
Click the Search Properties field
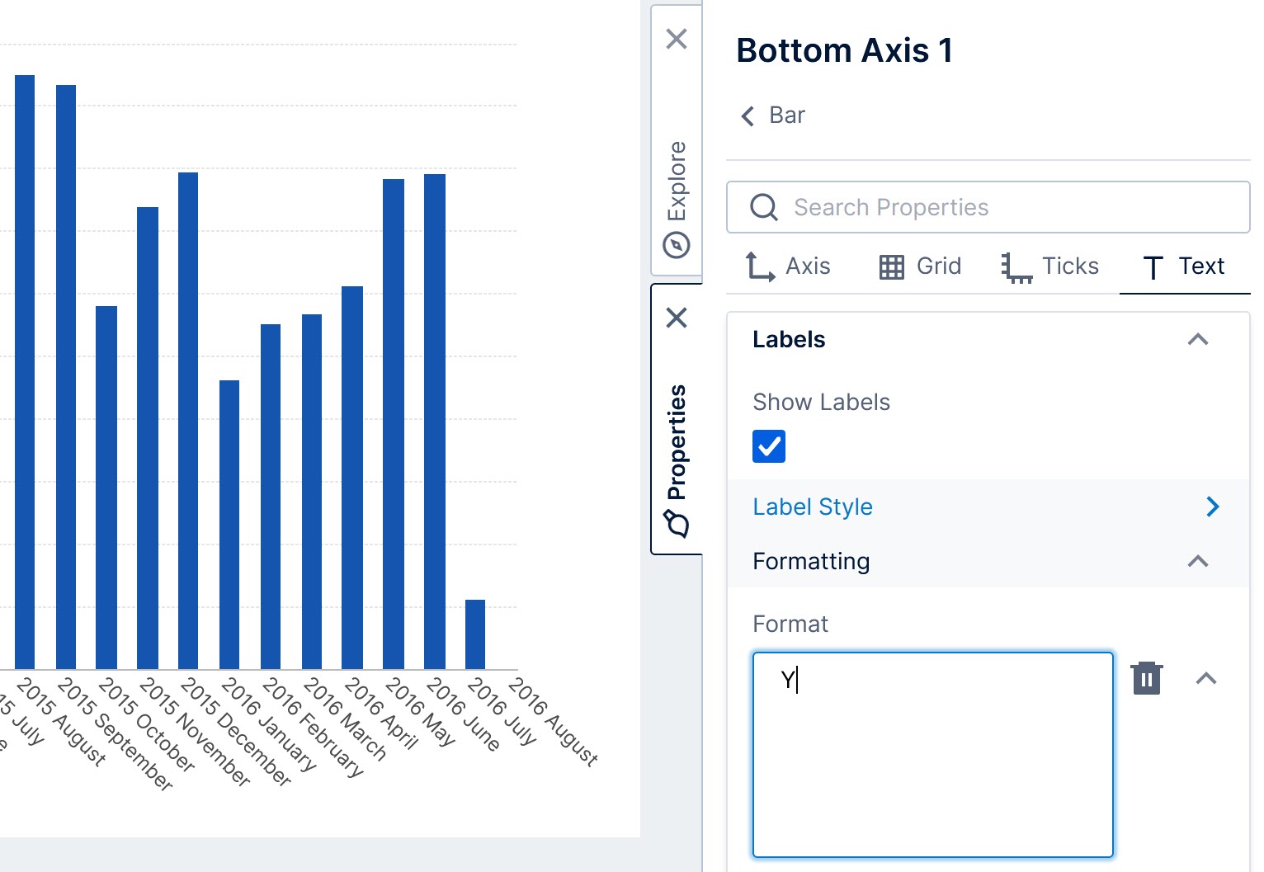949,207
